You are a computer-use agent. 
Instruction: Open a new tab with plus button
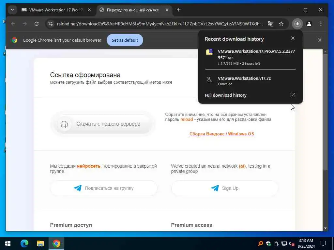point(179,10)
